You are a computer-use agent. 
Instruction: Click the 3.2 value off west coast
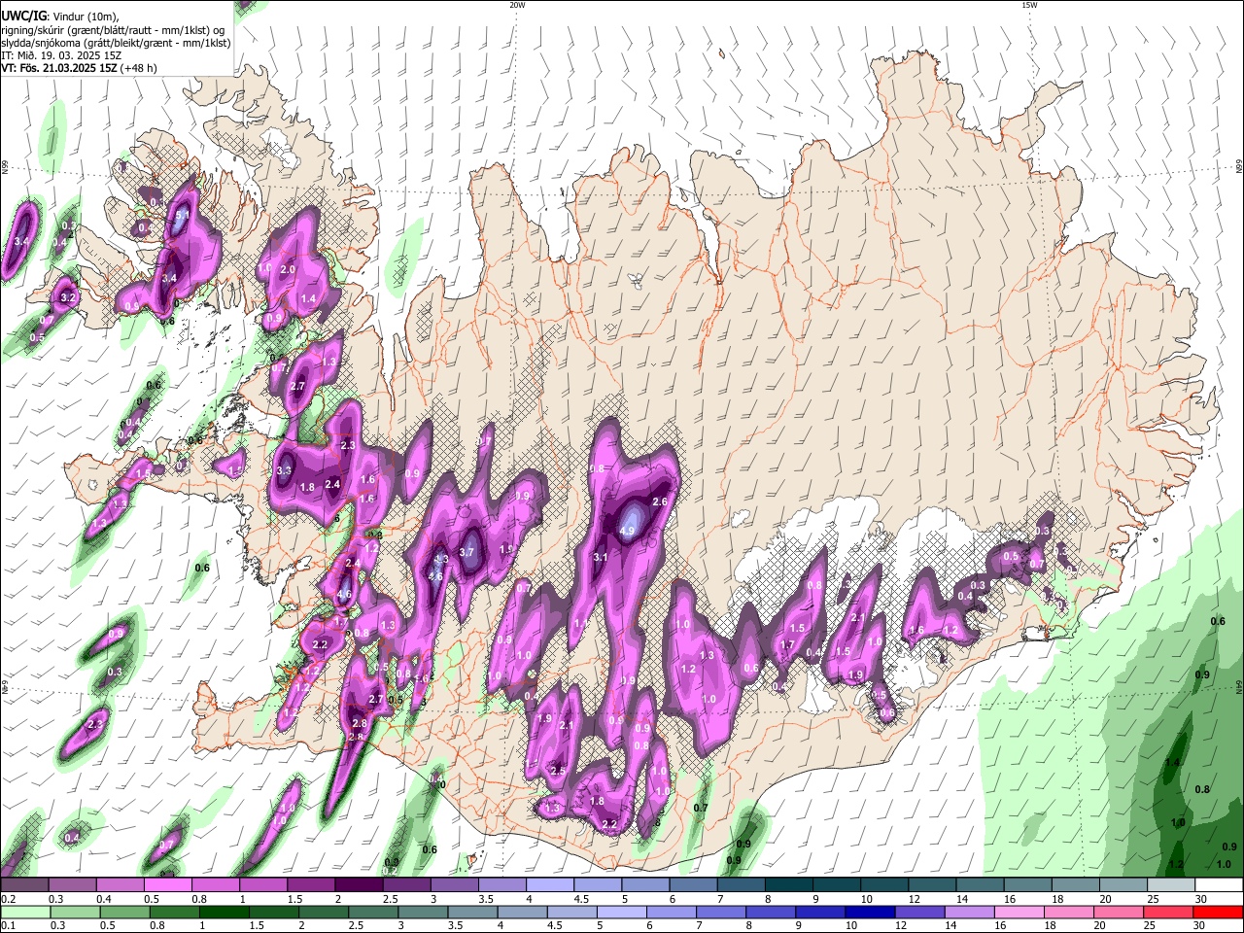(x=68, y=297)
